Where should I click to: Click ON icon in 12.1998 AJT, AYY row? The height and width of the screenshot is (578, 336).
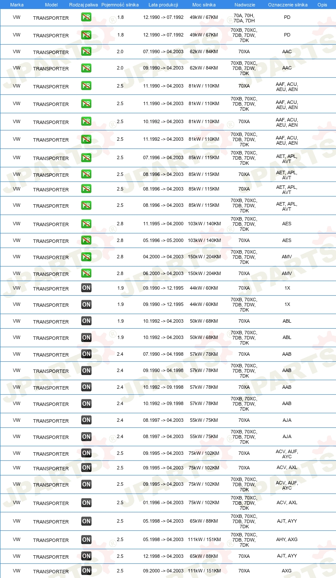(86, 556)
